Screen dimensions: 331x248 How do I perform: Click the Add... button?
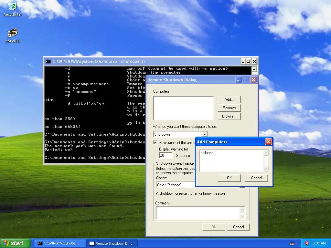point(229,99)
